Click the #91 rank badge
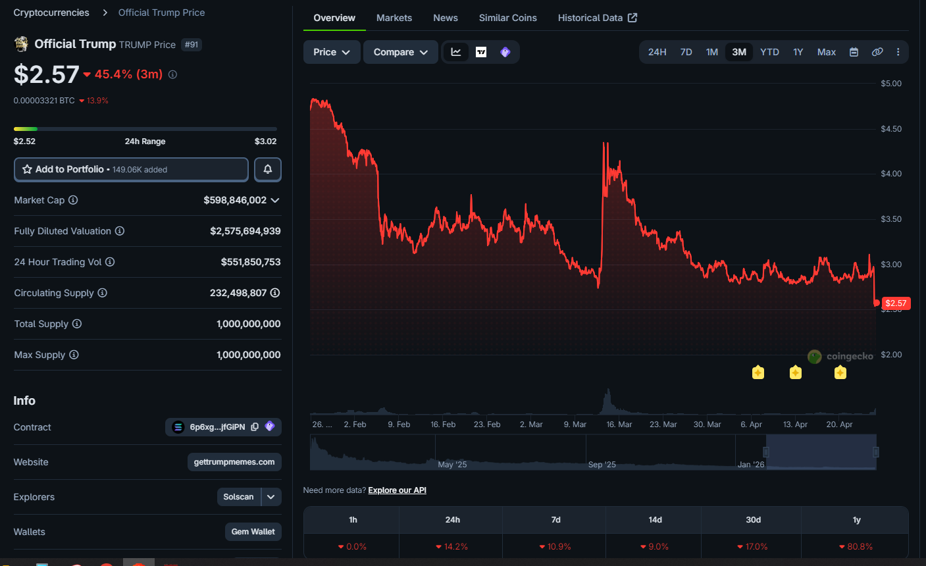The width and height of the screenshot is (926, 566). coord(192,45)
